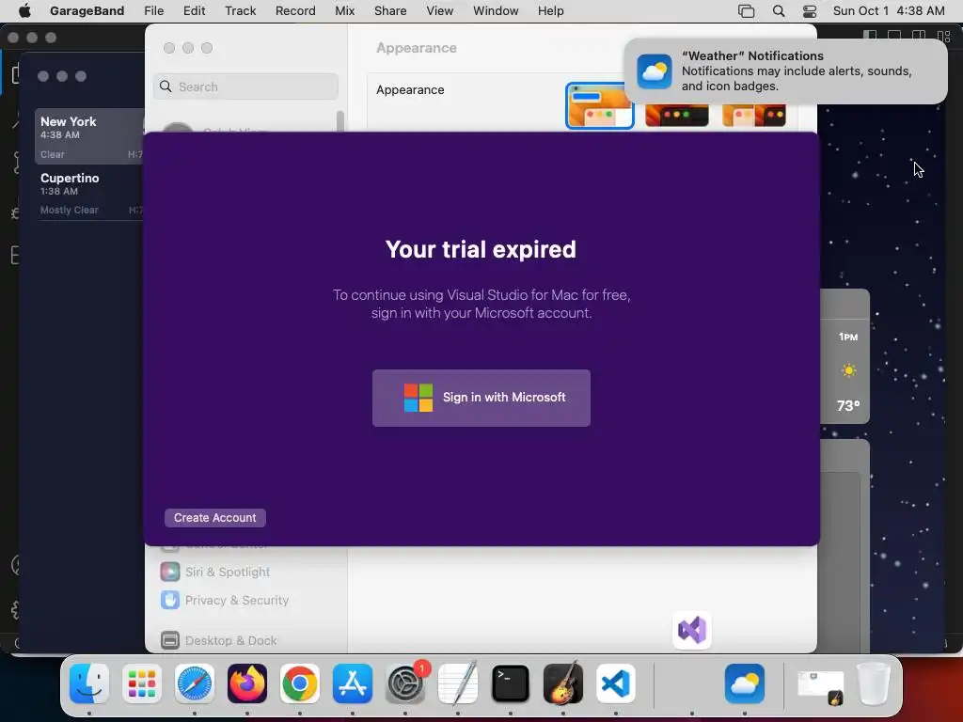
Task: Open the Help menu
Action: (x=550, y=10)
